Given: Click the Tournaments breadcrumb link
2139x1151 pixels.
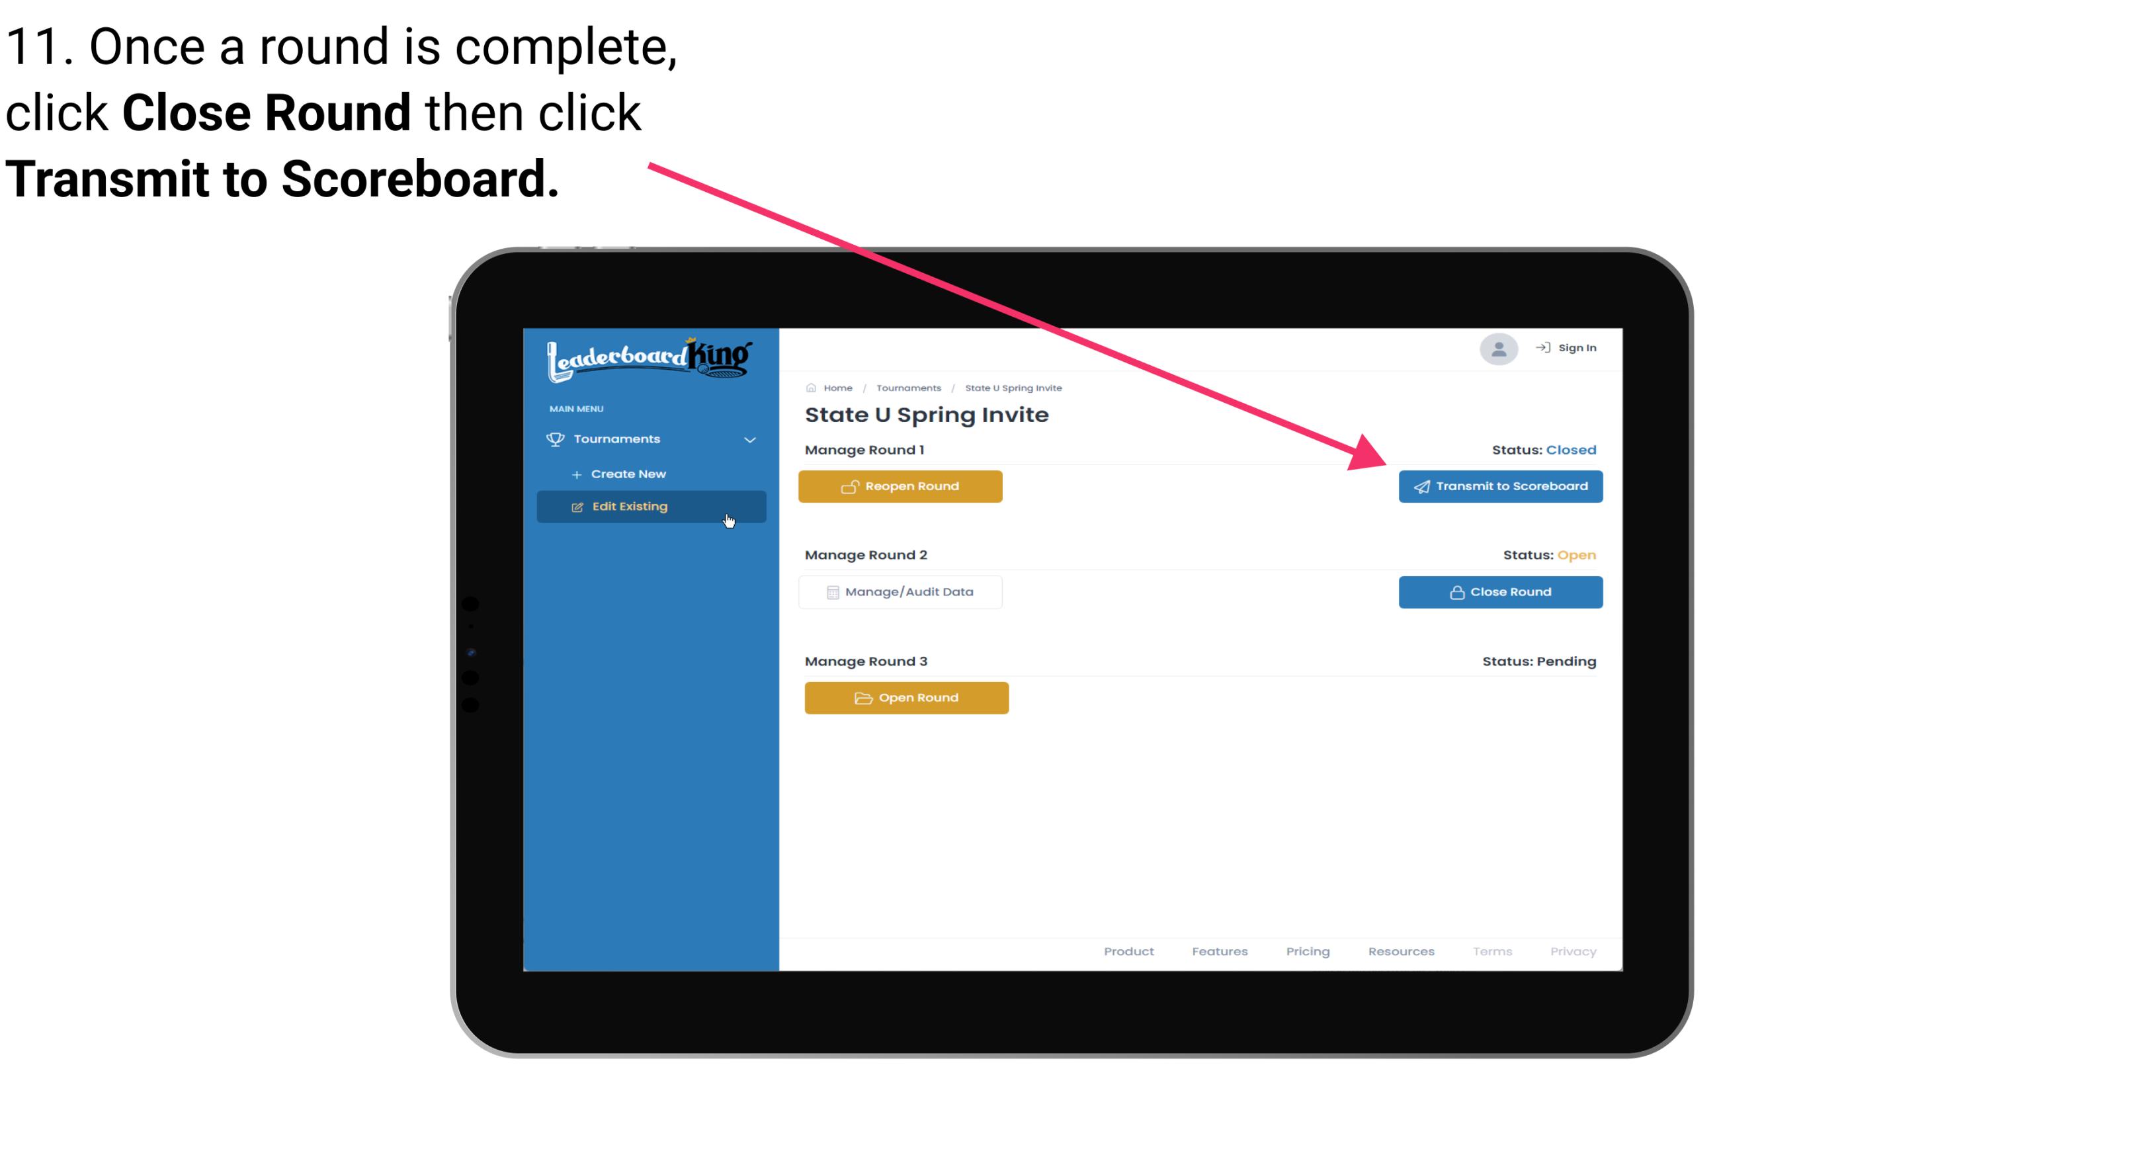Looking at the screenshot, I should [907, 387].
